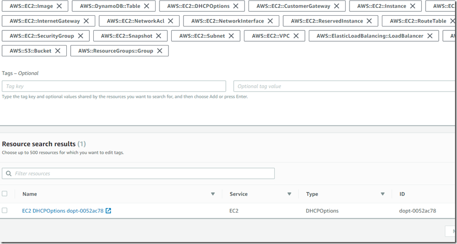The width and height of the screenshot is (457, 244).
Task: Click the AWS::EC2::VPC tag label
Action: [271, 36]
